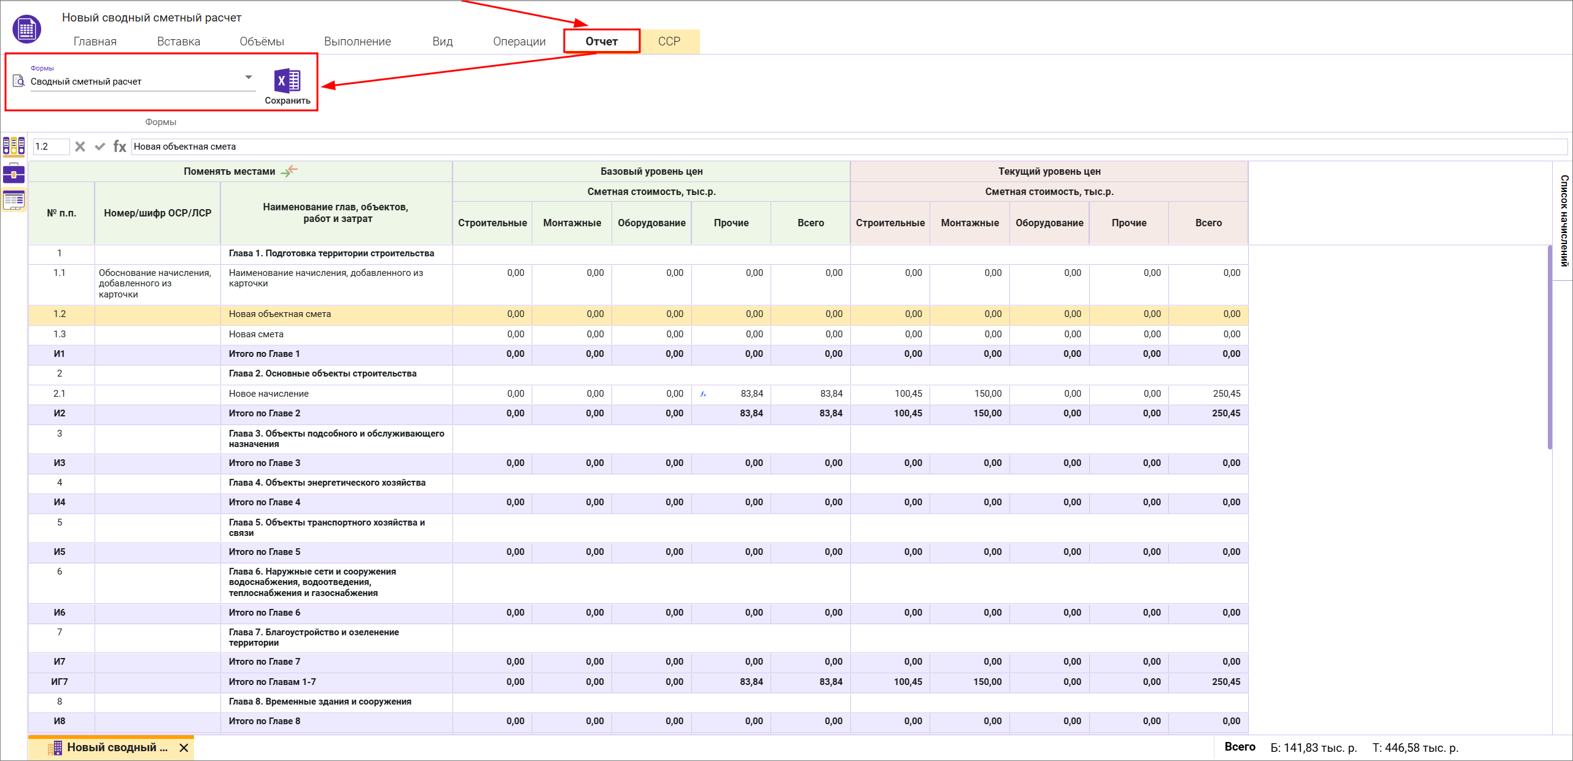The width and height of the screenshot is (1573, 761).
Task: Click the swap arrows Поменять местами icon
Action: (x=289, y=171)
